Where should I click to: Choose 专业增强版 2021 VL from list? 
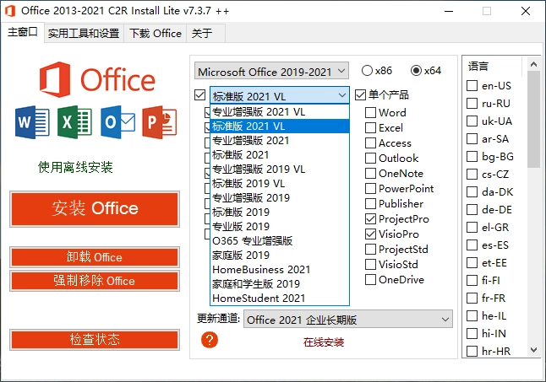pyautogui.click(x=280, y=112)
